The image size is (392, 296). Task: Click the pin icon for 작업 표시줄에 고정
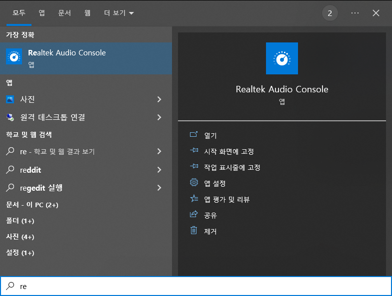point(194,167)
